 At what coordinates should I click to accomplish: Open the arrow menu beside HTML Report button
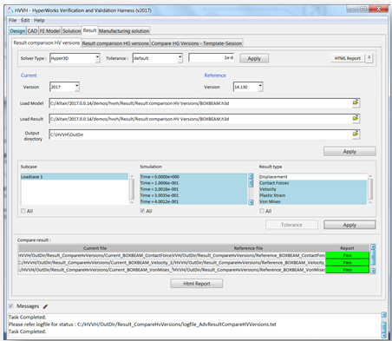[x=369, y=58]
